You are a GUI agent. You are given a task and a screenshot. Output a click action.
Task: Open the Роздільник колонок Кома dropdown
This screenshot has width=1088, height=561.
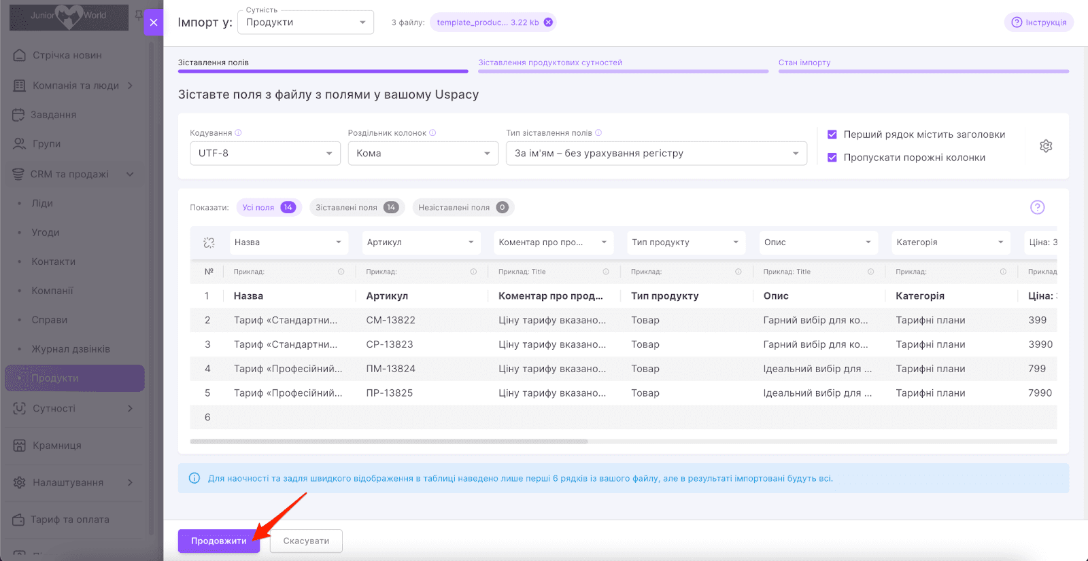click(x=423, y=153)
